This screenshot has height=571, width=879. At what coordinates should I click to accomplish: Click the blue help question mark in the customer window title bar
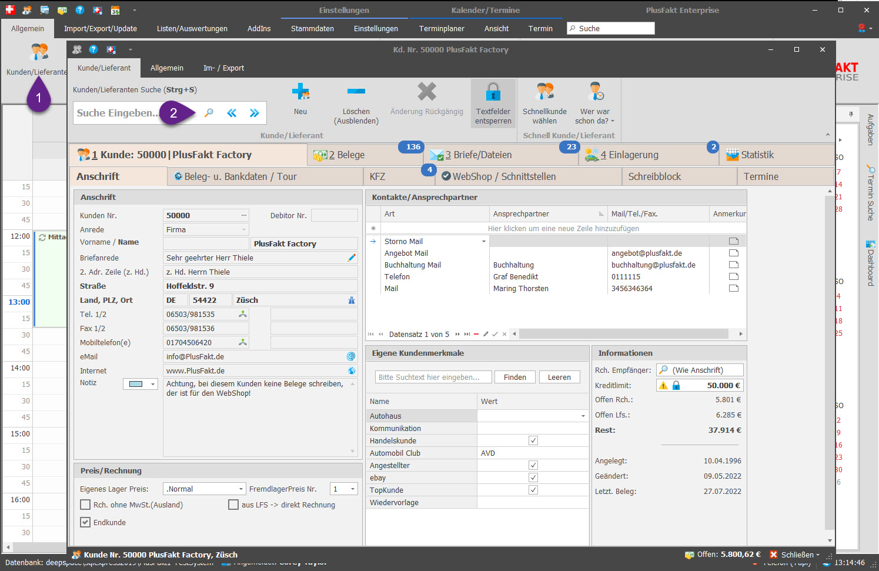click(x=93, y=49)
